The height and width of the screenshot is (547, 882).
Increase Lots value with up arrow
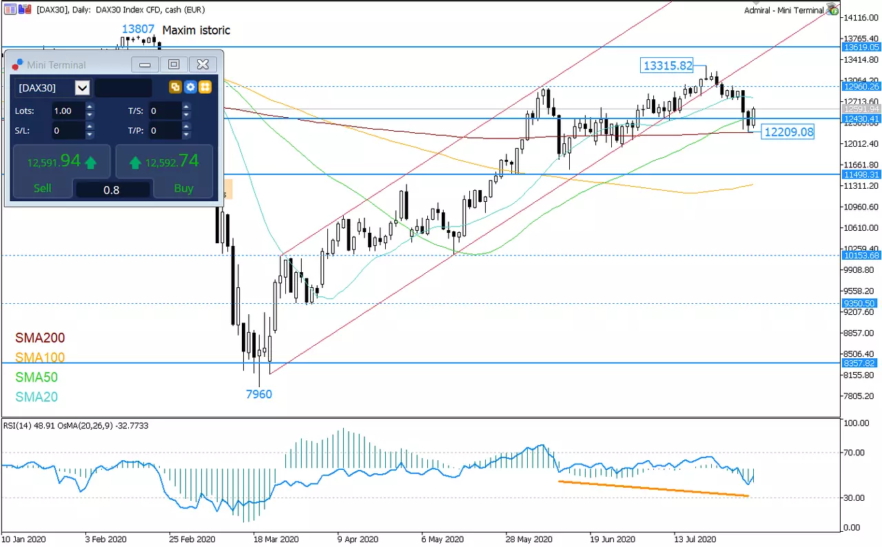click(x=90, y=107)
